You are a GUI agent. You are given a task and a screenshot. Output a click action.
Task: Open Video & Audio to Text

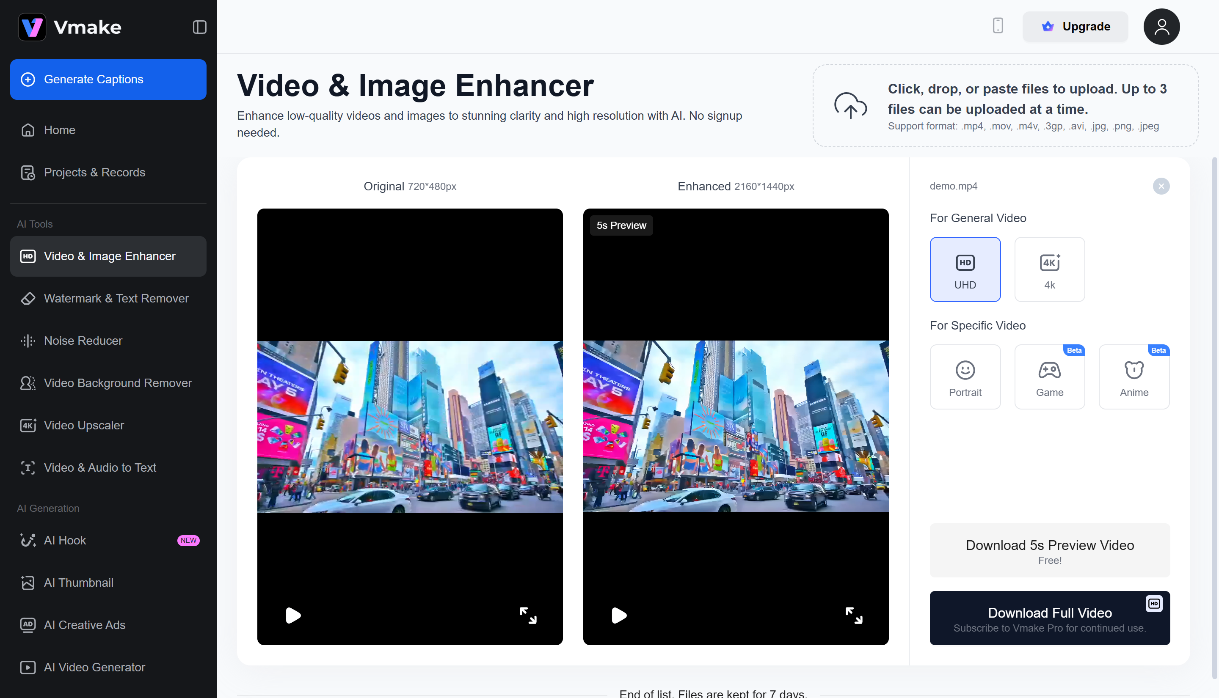point(100,467)
